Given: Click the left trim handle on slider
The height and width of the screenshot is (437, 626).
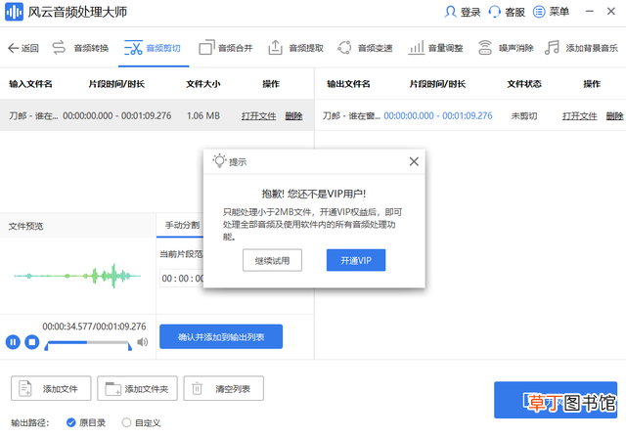Looking at the screenshot, I should (46, 346).
